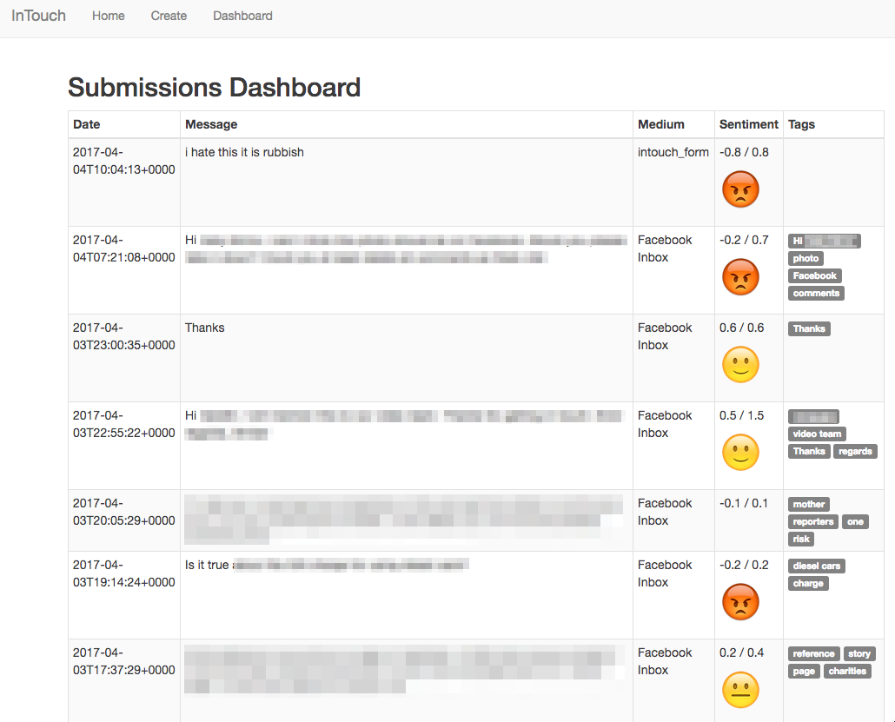Image resolution: width=895 pixels, height=722 pixels.
Task: Select the 'photo' tag badge
Action: click(805, 259)
